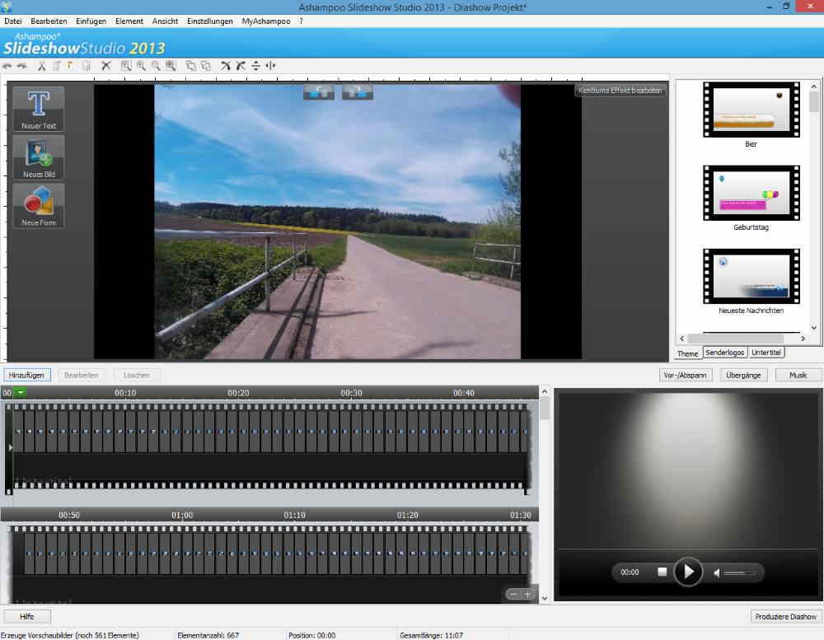Click the scissors cut icon
The image size is (824, 640).
pyautogui.click(x=40, y=66)
